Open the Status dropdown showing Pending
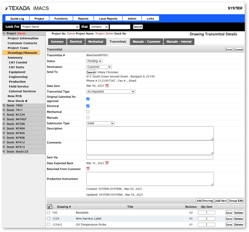Image resolution: width=249 pixels, height=232 pixels. [x=94, y=61]
